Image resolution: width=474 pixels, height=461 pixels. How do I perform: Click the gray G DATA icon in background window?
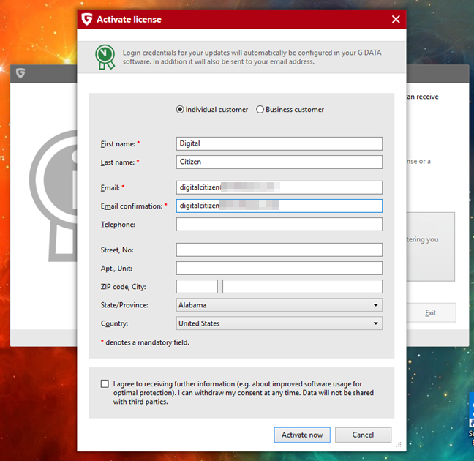(x=20, y=73)
